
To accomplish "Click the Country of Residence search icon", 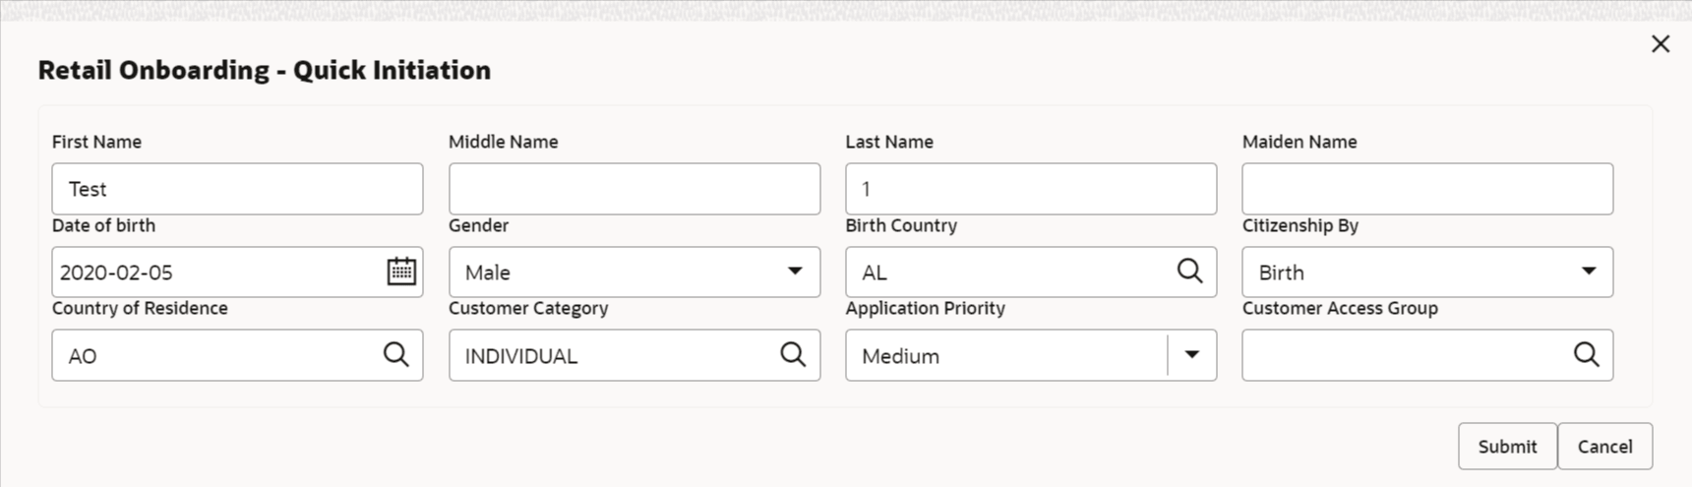I will tap(395, 355).
